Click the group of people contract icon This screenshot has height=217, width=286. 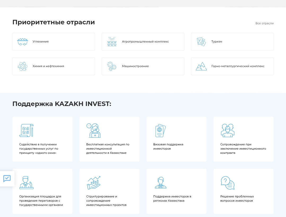pos(227,130)
